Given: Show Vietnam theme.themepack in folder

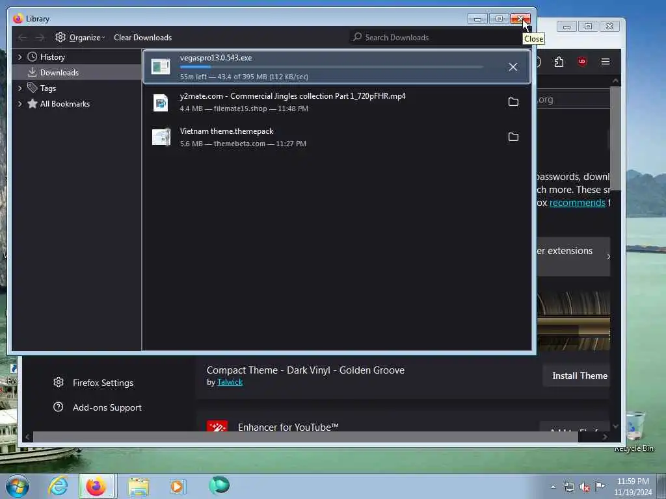Looking at the screenshot, I should (513, 136).
